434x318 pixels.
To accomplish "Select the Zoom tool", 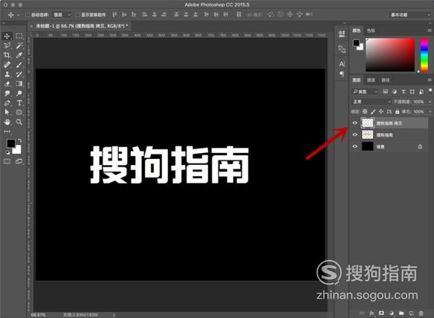I will [19, 122].
